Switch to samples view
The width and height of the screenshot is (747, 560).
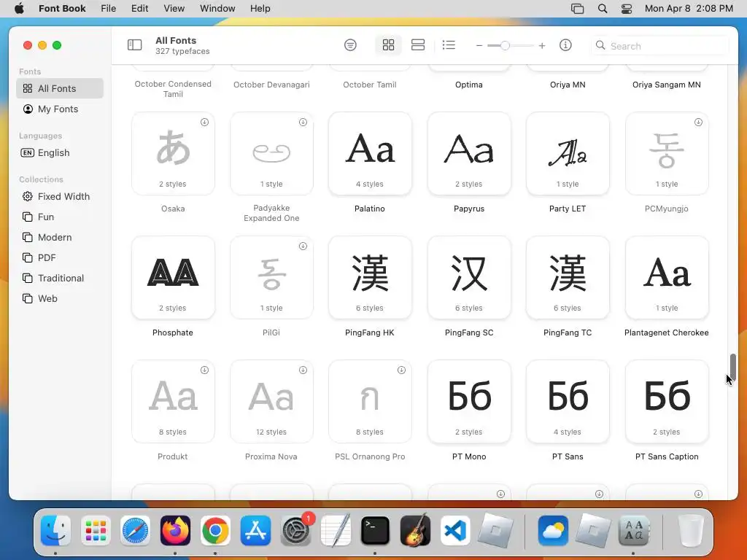point(418,45)
